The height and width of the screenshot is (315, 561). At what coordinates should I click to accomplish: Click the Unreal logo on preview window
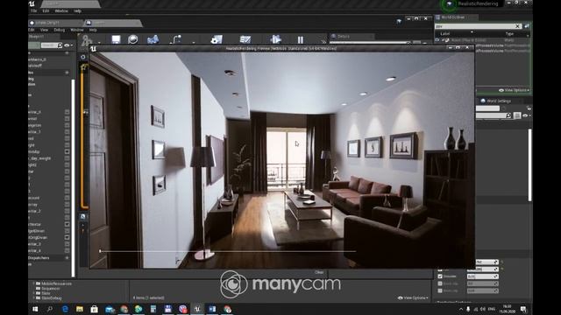point(94,49)
